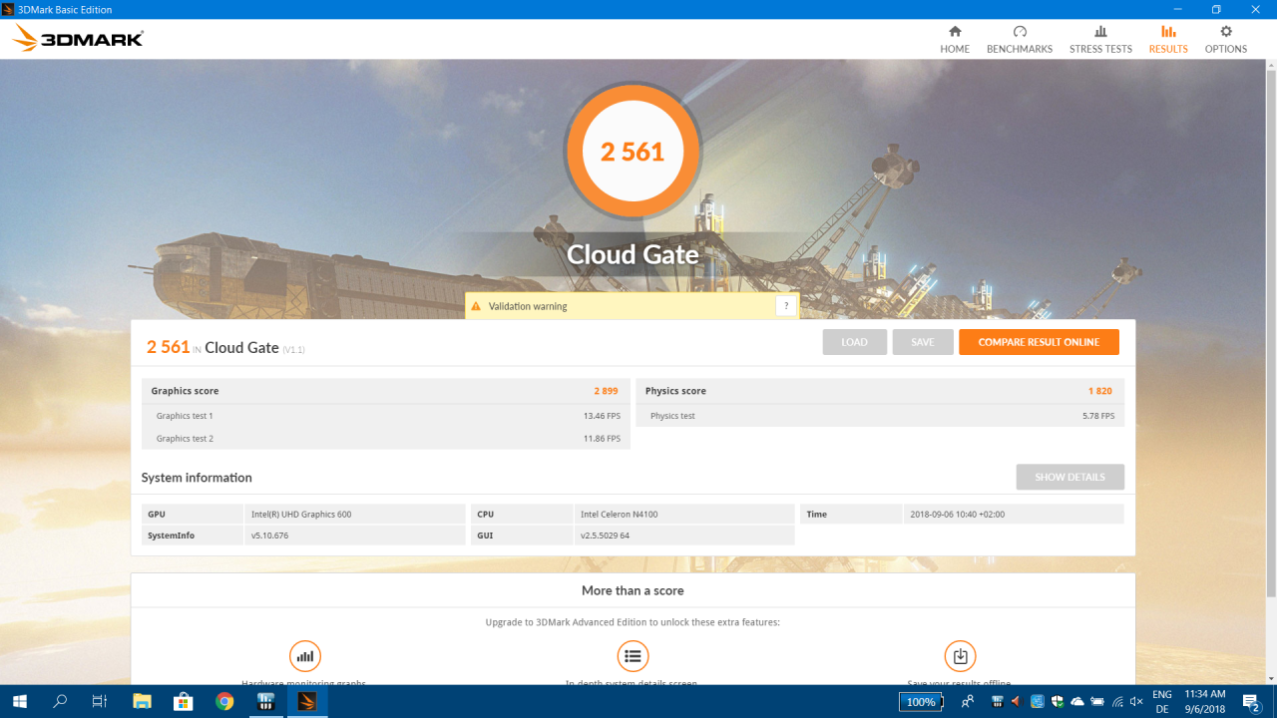This screenshot has height=718, width=1277.
Task: Open taskbar search
Action: (60, 701)
